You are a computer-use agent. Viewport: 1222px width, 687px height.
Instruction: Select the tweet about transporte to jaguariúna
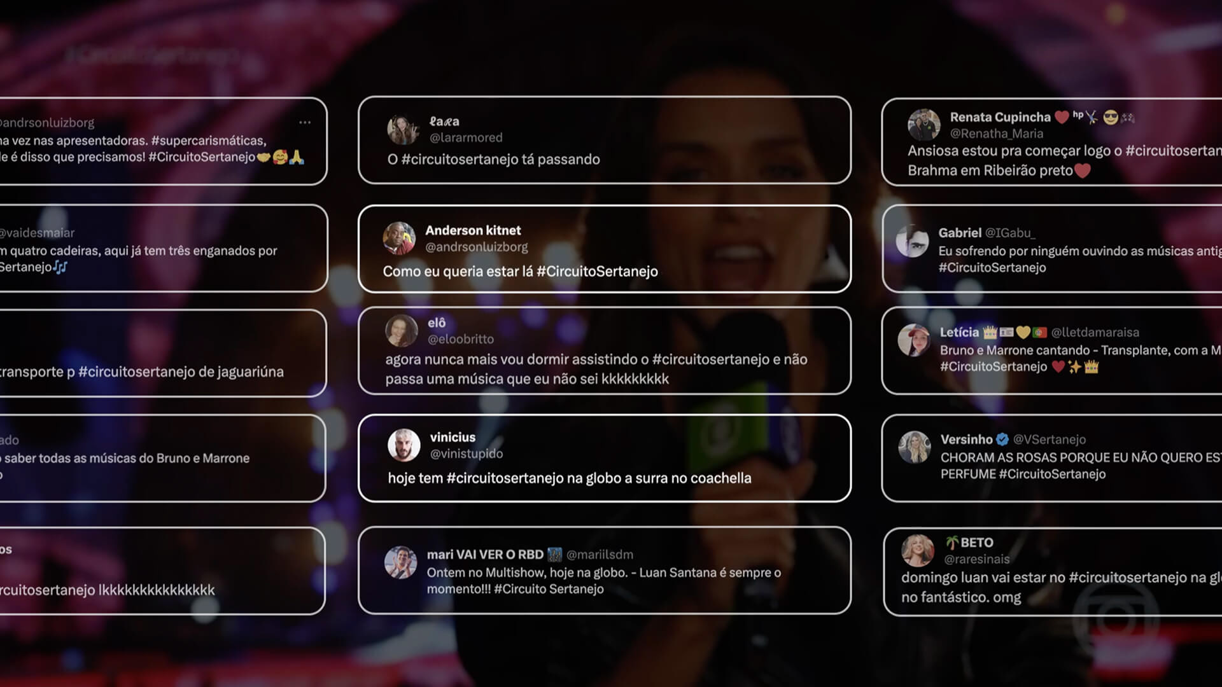coord(162,353)
